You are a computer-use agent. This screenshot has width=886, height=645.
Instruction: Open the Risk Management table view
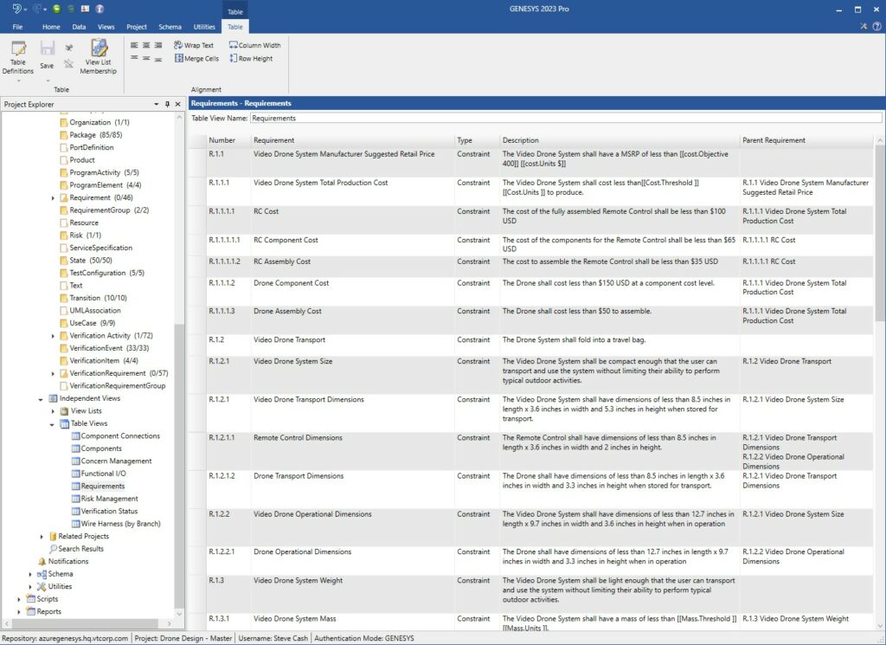109,499
